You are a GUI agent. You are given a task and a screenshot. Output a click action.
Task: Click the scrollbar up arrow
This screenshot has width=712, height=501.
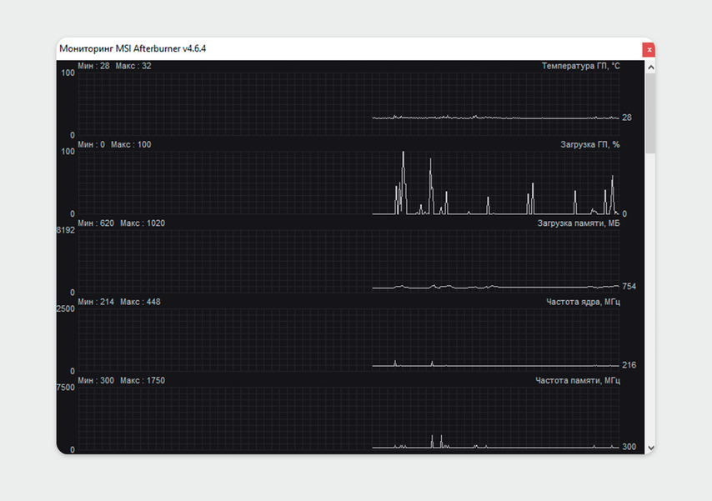point(650,68)
